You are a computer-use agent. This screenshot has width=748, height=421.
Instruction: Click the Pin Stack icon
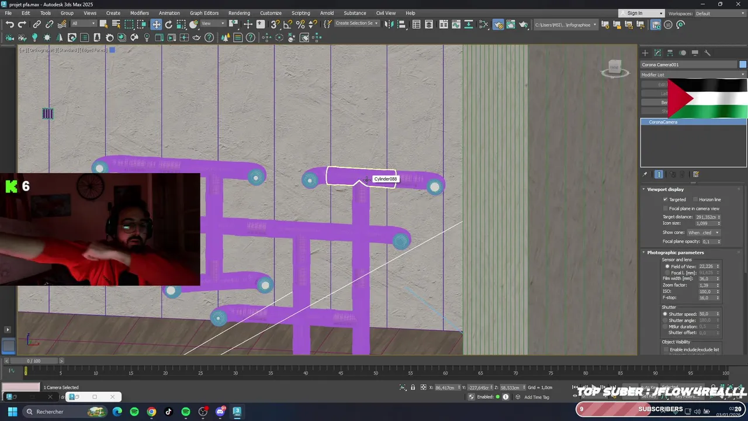[645, 174]
